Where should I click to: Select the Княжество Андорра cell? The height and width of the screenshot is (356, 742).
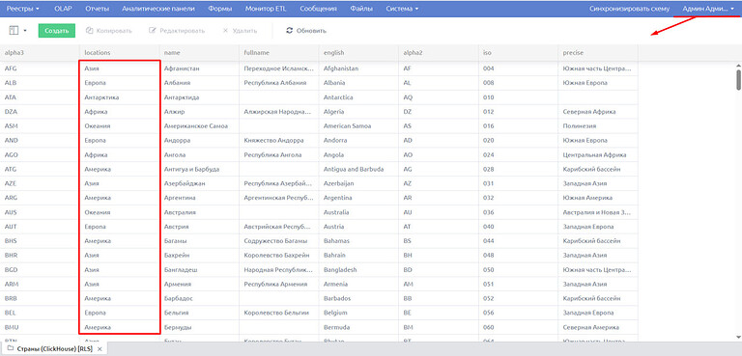click(279, 141)
